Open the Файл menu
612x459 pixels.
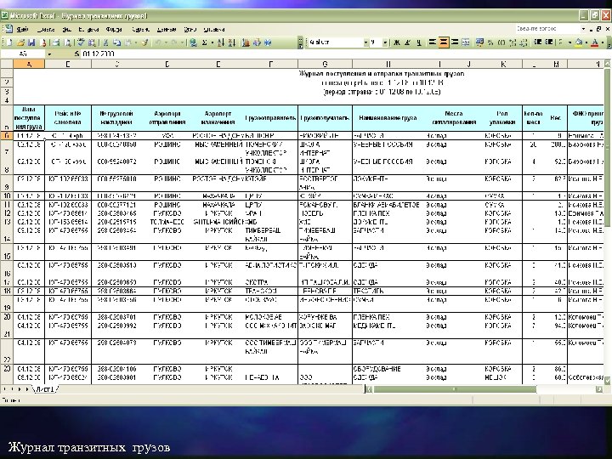tap(22, 29)
